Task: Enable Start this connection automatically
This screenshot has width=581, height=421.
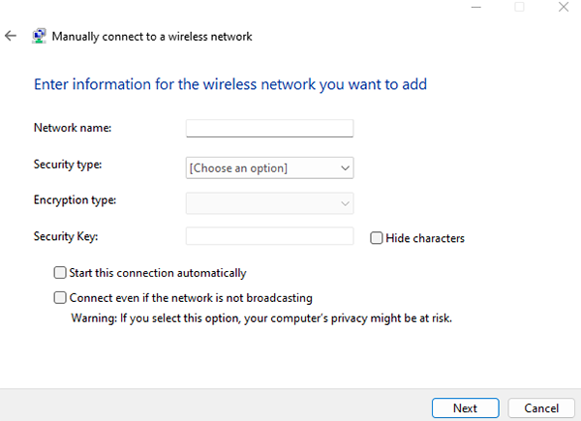Action: click(x=61, y=273)
